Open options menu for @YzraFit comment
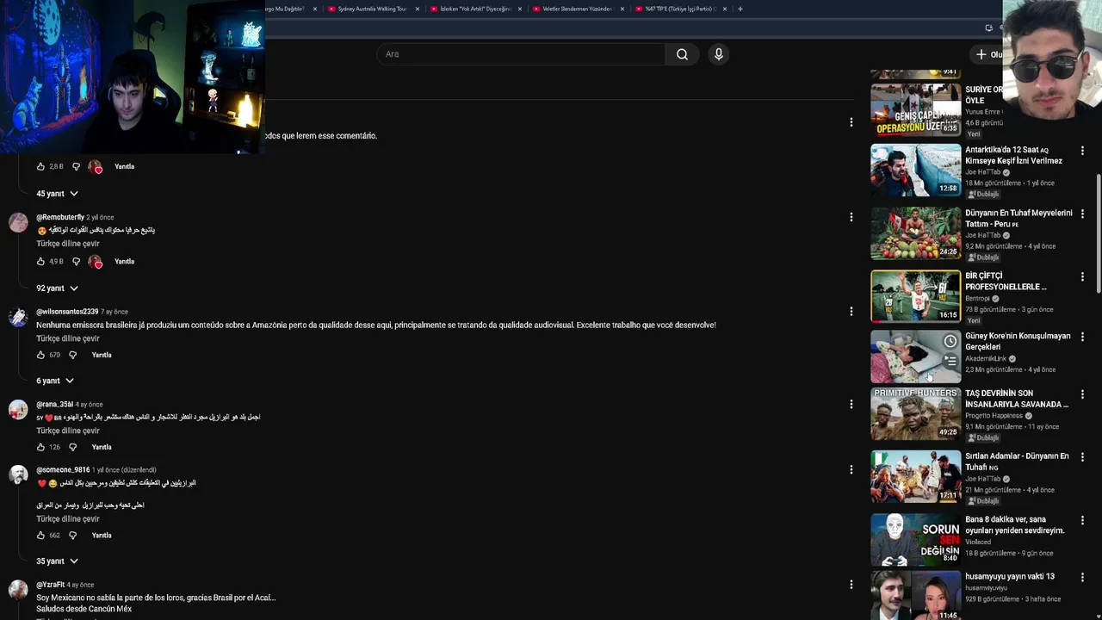The image size is (1102, 620). (x=851, y=584)
